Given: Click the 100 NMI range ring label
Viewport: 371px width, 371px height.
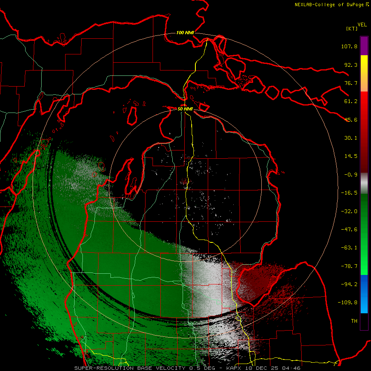Looking at the screenshot, I should [185, 33].
